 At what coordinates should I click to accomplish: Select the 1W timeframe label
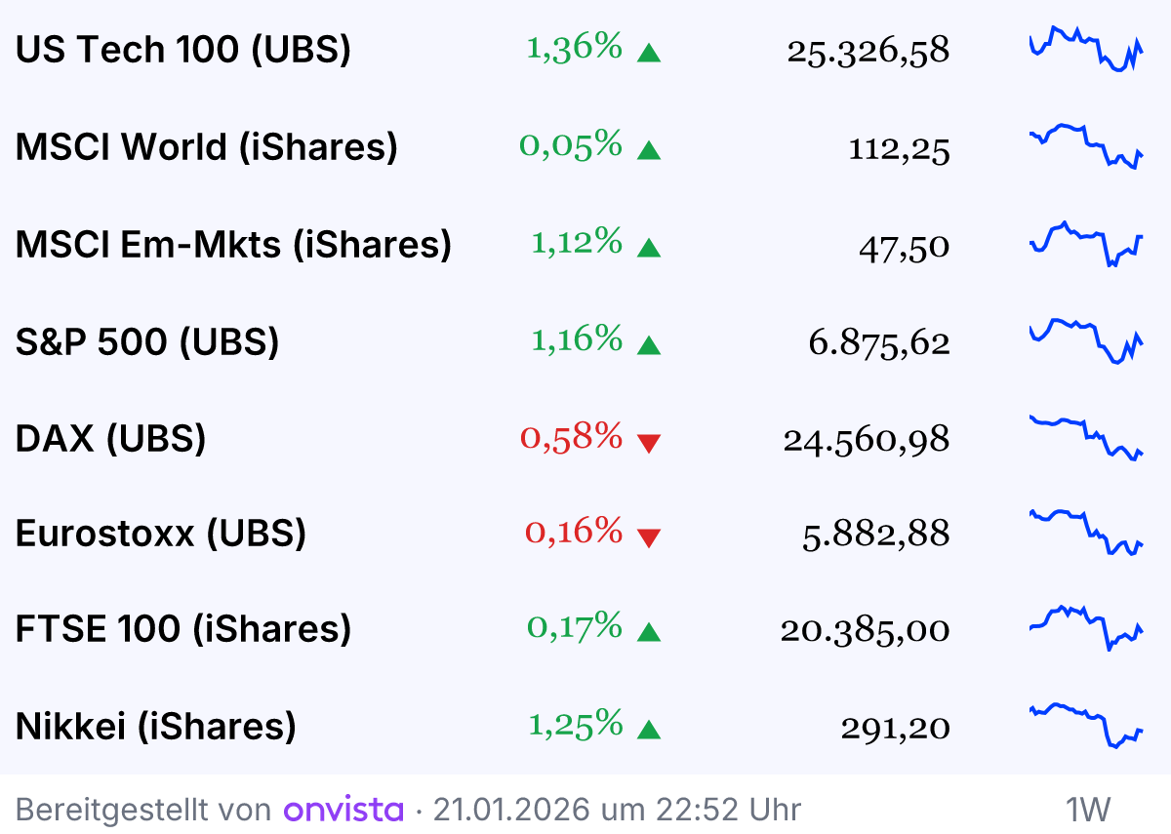click(x=1088, y=810)
